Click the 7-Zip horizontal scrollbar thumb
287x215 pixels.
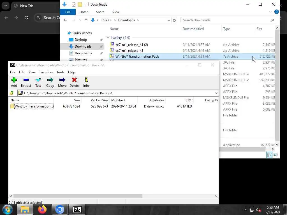[x=78, y=196]
